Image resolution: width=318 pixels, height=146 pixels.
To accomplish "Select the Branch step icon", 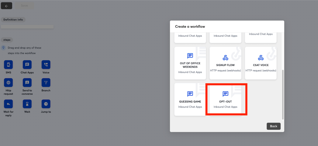I will click(46, 83).
